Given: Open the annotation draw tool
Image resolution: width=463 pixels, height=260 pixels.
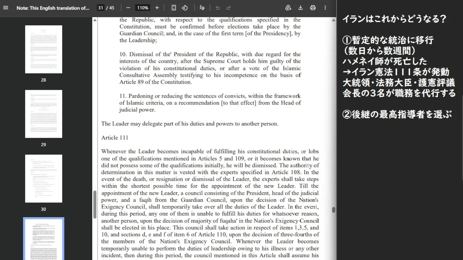Looking at the screenshot, I should click(x=202, y=8).
